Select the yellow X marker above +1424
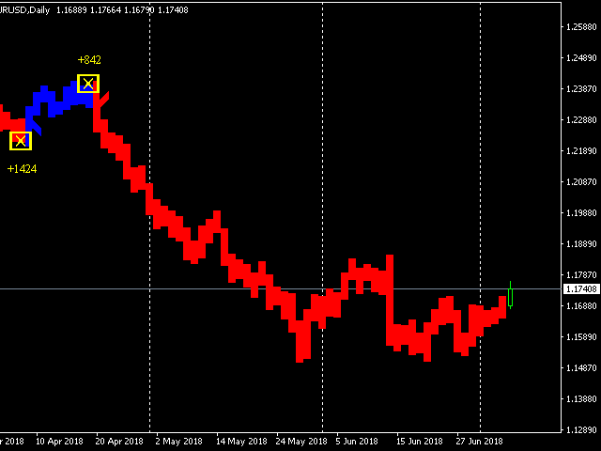Viewport: 601px width, 451px height. 21,141
